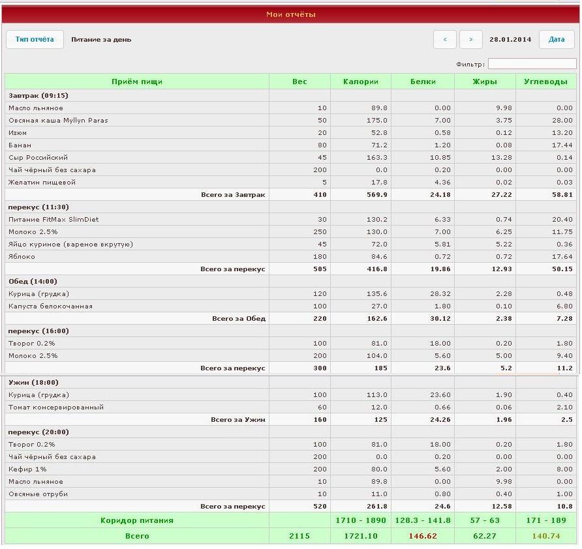This screenshot has width=582, height=549.
Task: Select the Обед (14:00) meal header
Action: (290, 282)
